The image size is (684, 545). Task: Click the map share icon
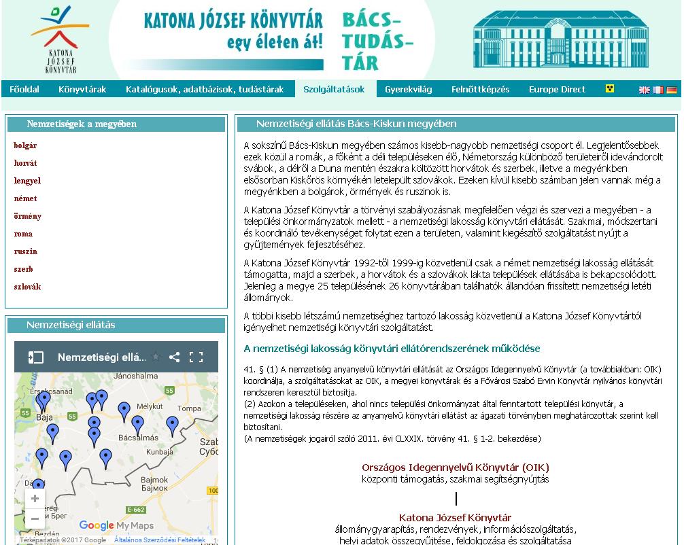pos(175,357)
